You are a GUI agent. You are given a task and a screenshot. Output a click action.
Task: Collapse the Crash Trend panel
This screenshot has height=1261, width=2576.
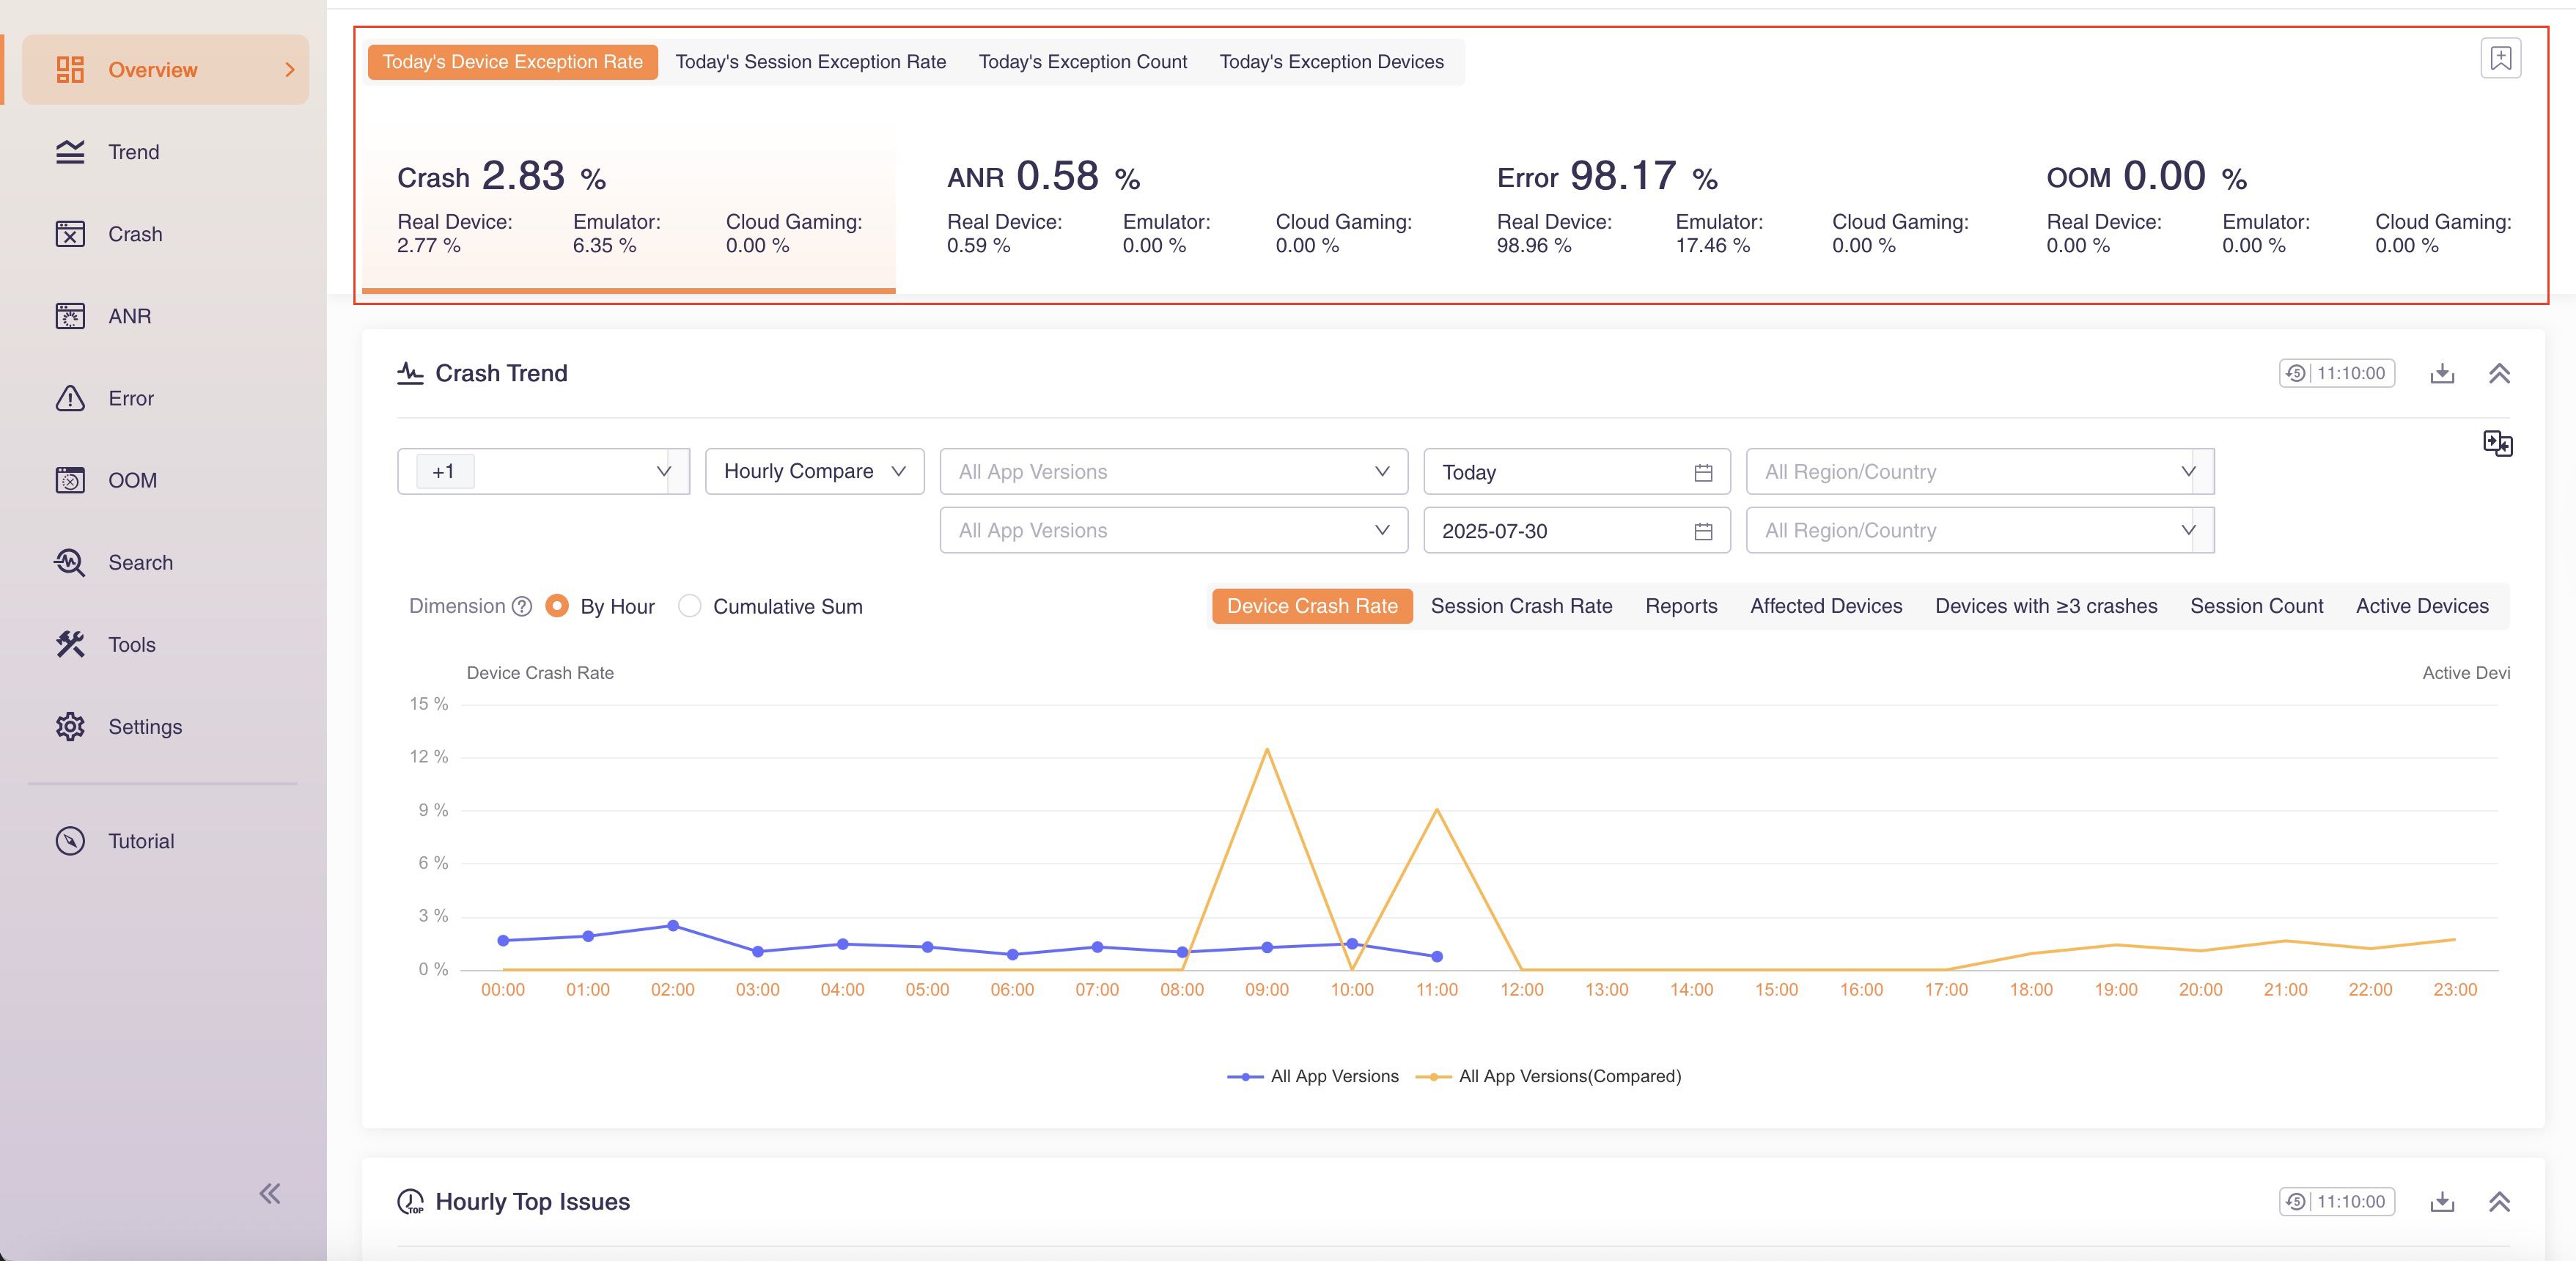[x=2499, y=373]
